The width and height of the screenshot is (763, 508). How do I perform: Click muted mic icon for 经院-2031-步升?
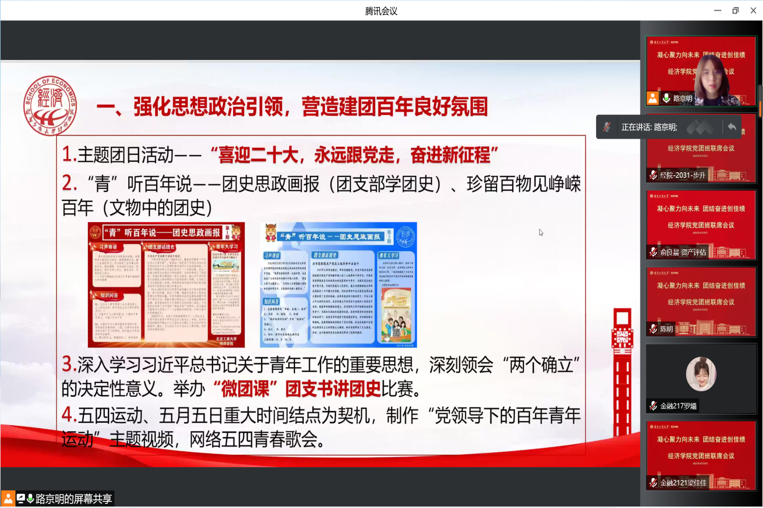coord(653,175)
